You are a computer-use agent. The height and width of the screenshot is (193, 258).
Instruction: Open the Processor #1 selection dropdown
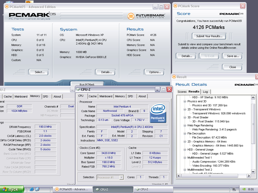pyautogui.click(x=121, y=177)
